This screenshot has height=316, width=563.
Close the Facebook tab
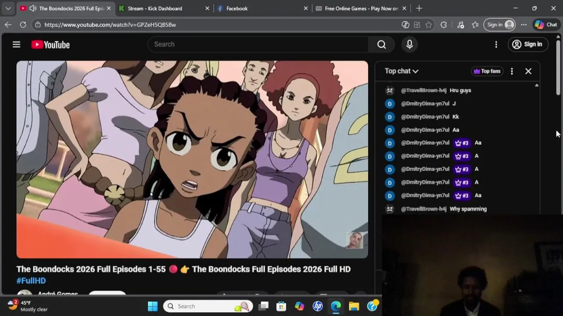pyautogui.click(x=306, y=8)
